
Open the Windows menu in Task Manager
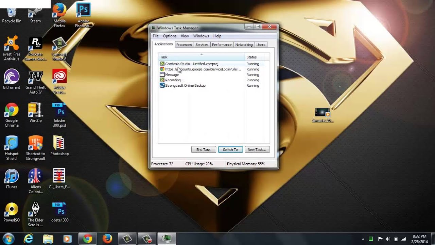[x=201, y=36]
